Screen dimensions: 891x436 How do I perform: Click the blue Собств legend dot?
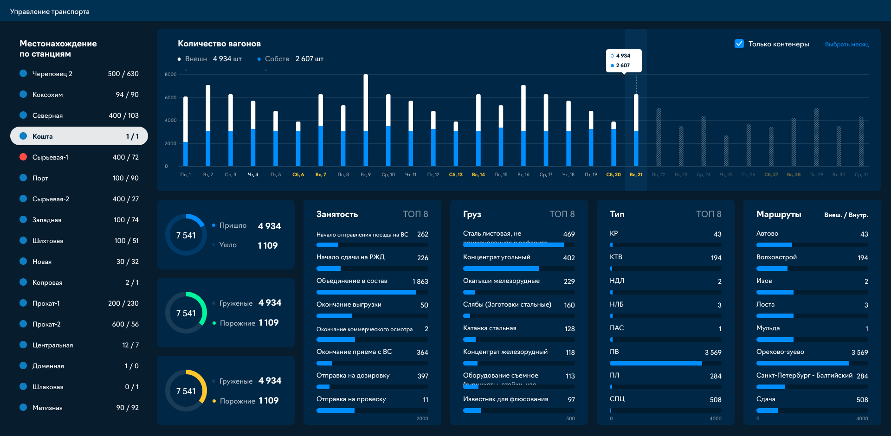pyautogui.click(x=259, y=59)
